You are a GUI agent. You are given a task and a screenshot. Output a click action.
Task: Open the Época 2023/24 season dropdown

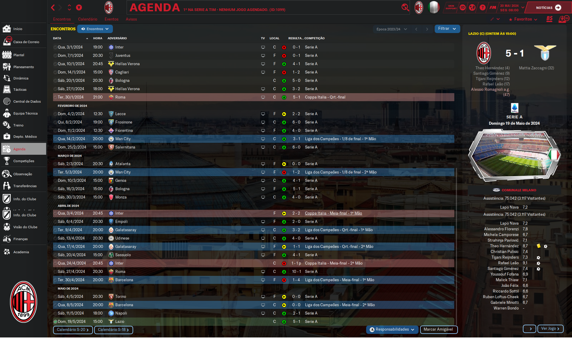point(391,29)
